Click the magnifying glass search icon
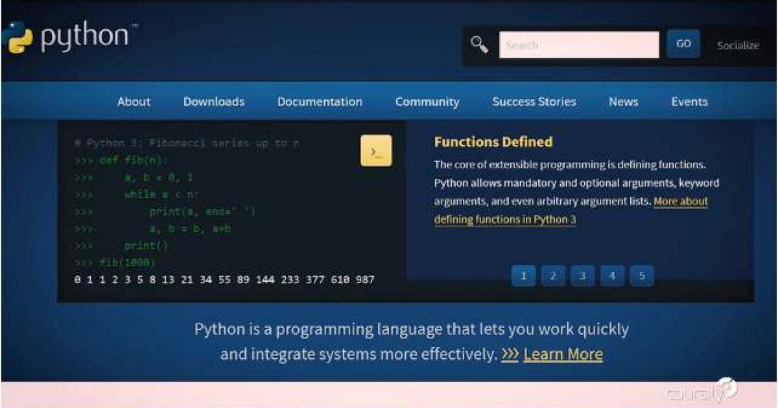Screen dimensions: 778x408 point(480,43)
